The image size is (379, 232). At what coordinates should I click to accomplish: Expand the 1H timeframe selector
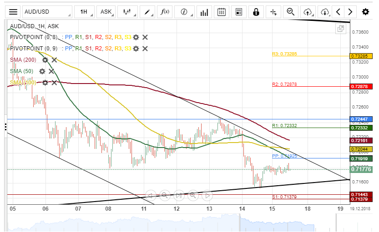[86, 12]
